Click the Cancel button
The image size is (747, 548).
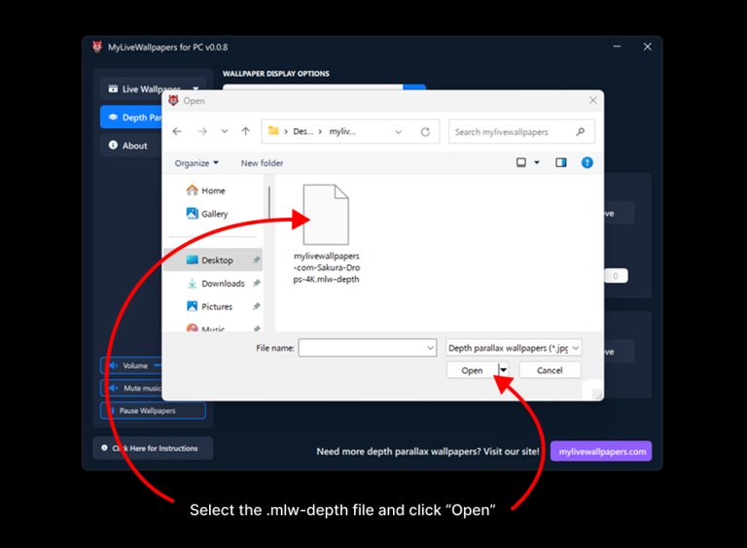tap(550, 370)
